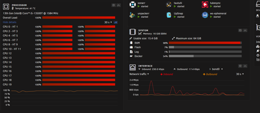260x113 pixels.
Task: Click the RAM usage icon
Action: (131, 43)
